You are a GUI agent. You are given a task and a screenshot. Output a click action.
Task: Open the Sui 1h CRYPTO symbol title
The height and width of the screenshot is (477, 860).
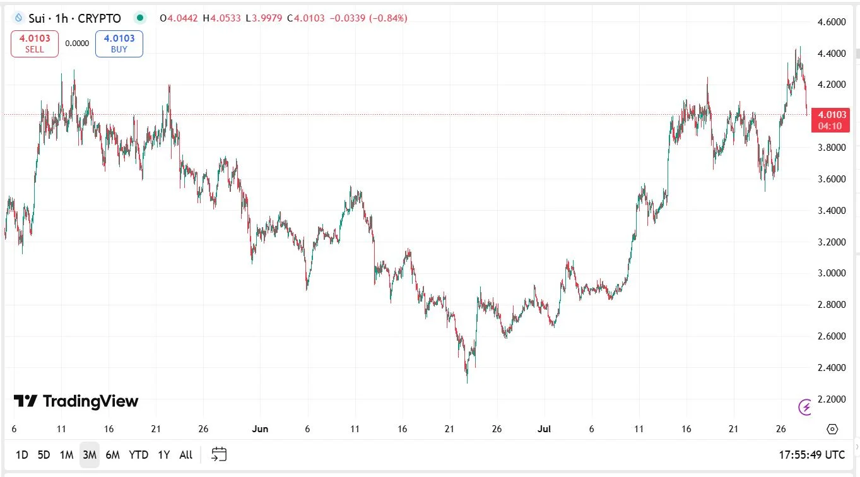(x=74, y=18)
